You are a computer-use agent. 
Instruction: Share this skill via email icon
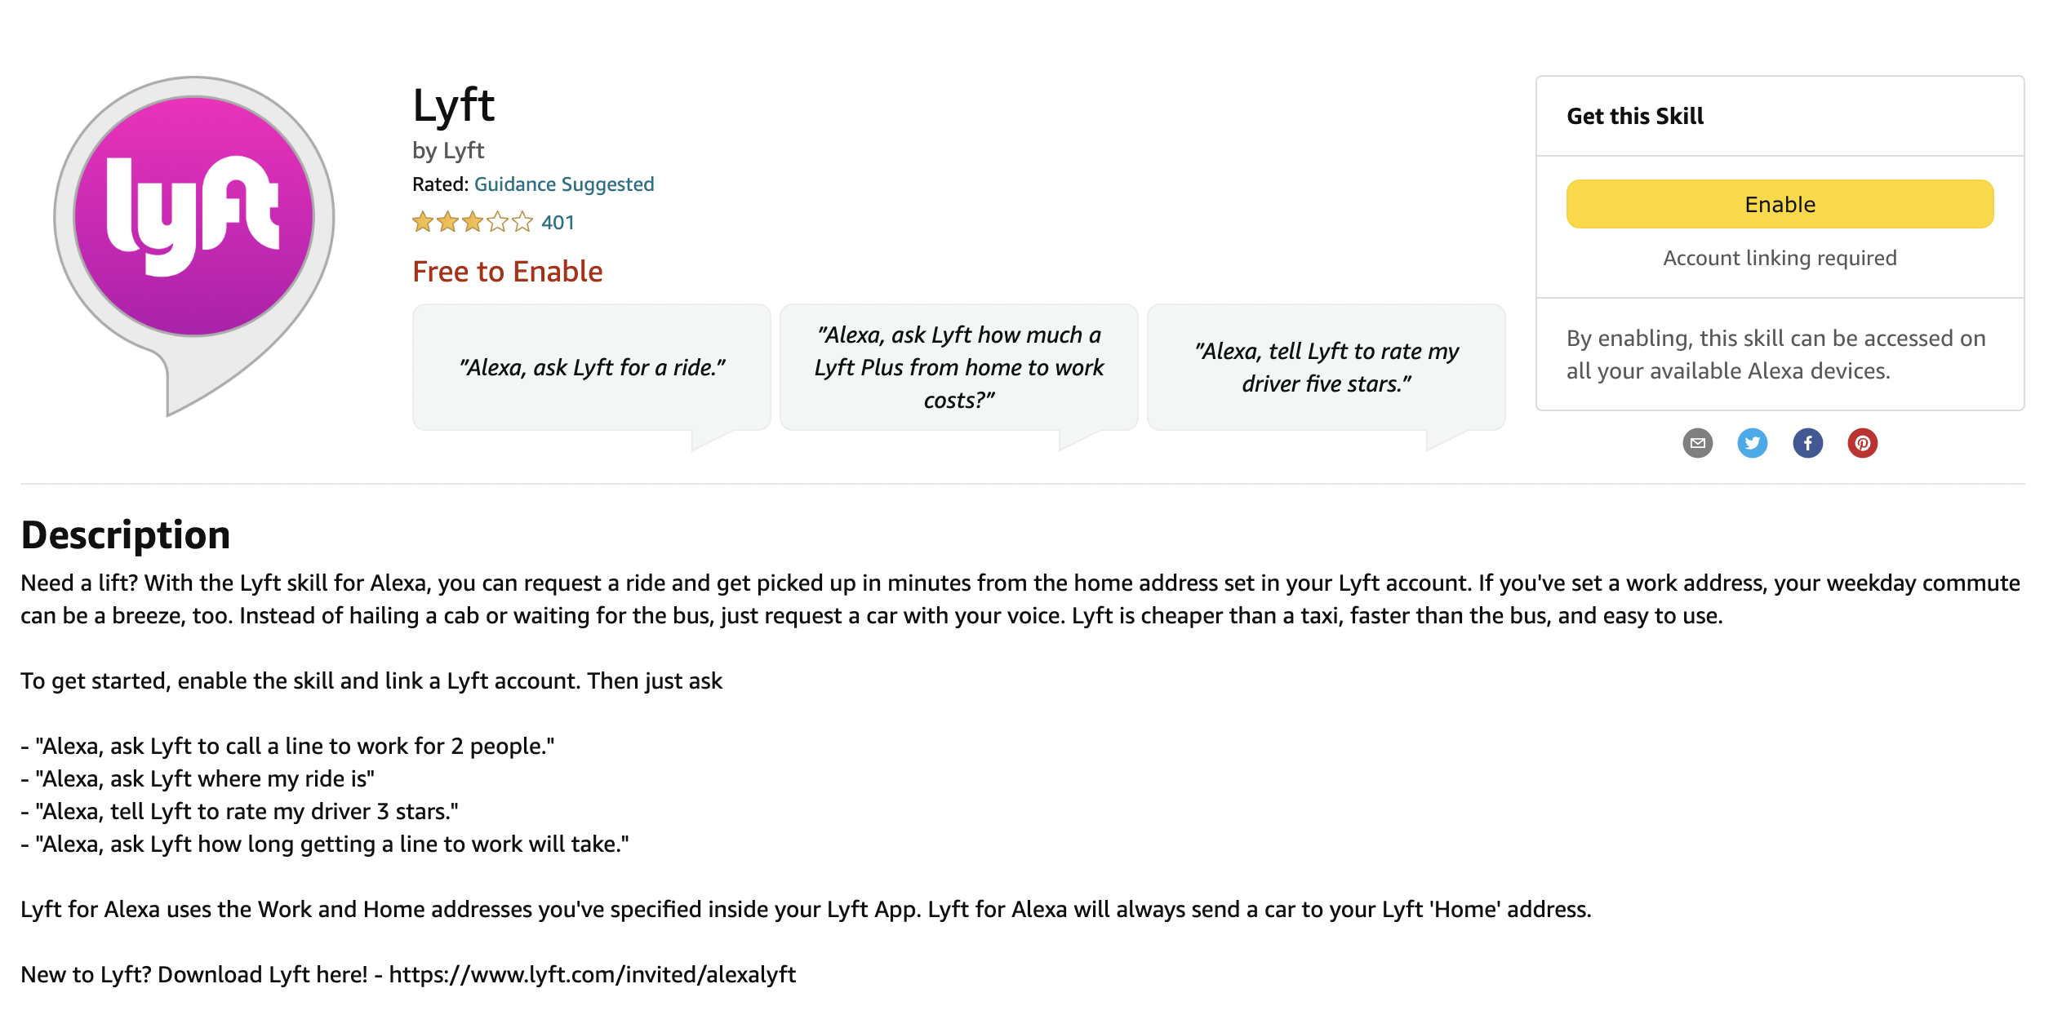pyautogui.click(x=1697, y=443)
